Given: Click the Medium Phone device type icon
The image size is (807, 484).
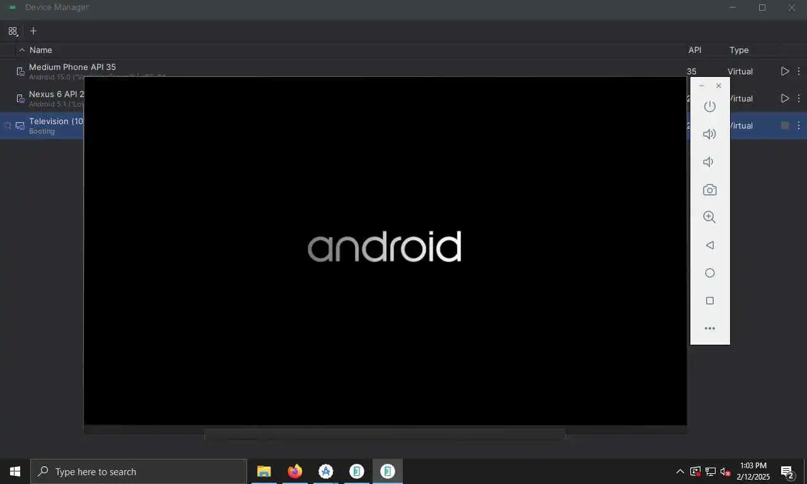Looking at the screenshot, I should pos(21,71).
